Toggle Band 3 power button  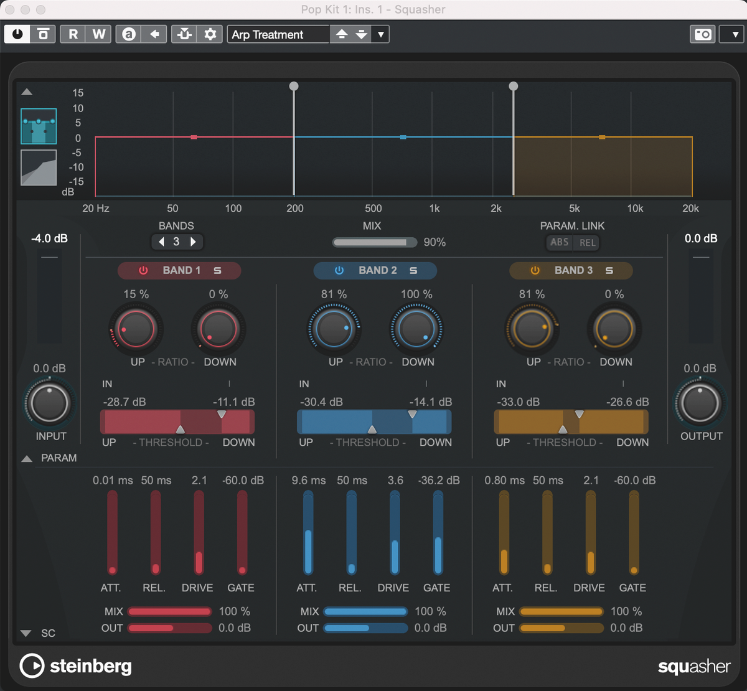click(x=535, y=270)
